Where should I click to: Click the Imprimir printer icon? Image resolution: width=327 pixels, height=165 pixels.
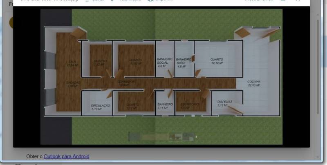(150, 1)
